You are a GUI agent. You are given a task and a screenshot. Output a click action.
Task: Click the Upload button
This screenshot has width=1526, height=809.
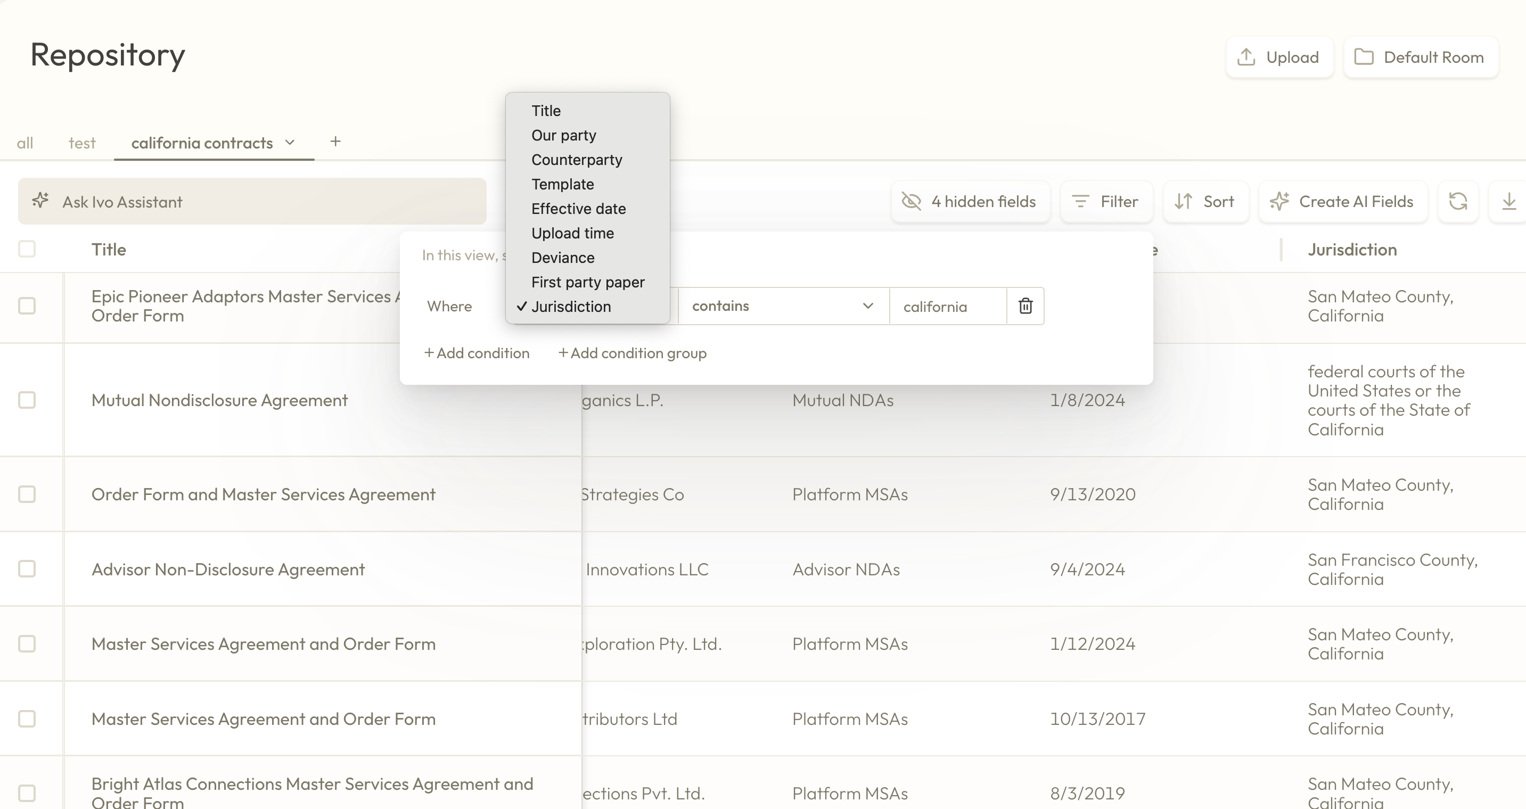1279,57
